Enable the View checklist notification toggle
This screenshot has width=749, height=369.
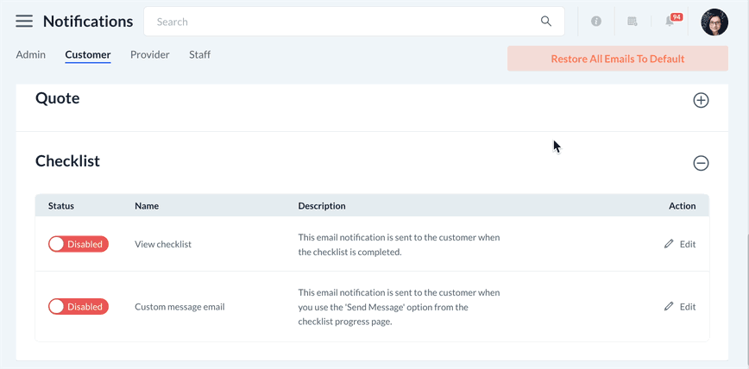78,244
